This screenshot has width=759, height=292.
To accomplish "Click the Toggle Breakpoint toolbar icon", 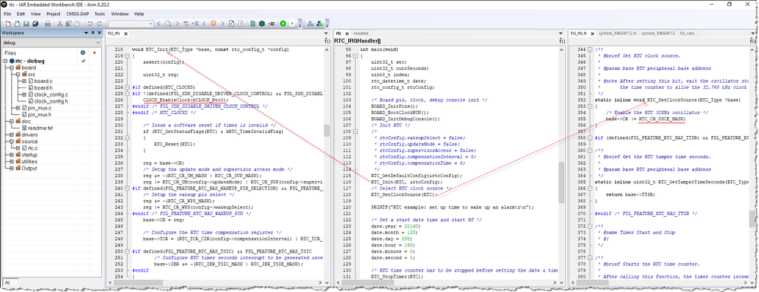I will [x=271, y=24].
